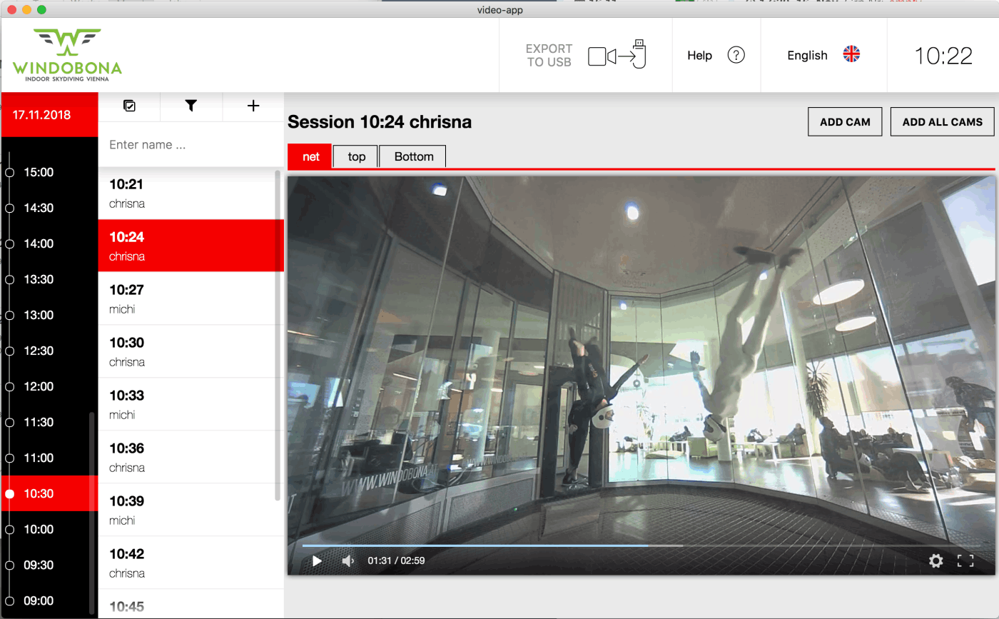
Task: Switch to the Bottom camera tab
Action: [x=413, y=156]
